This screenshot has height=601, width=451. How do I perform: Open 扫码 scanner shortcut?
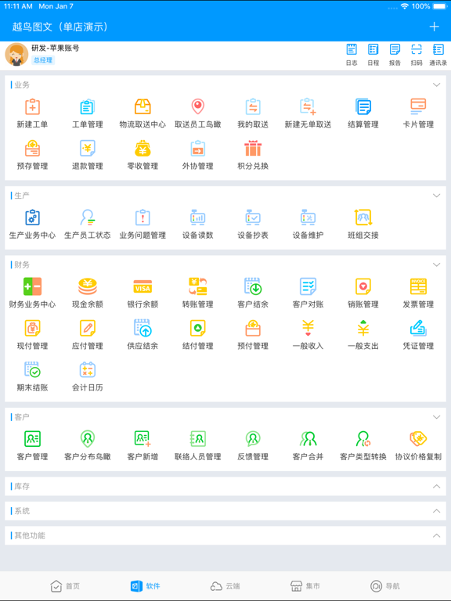click(417, 55)
